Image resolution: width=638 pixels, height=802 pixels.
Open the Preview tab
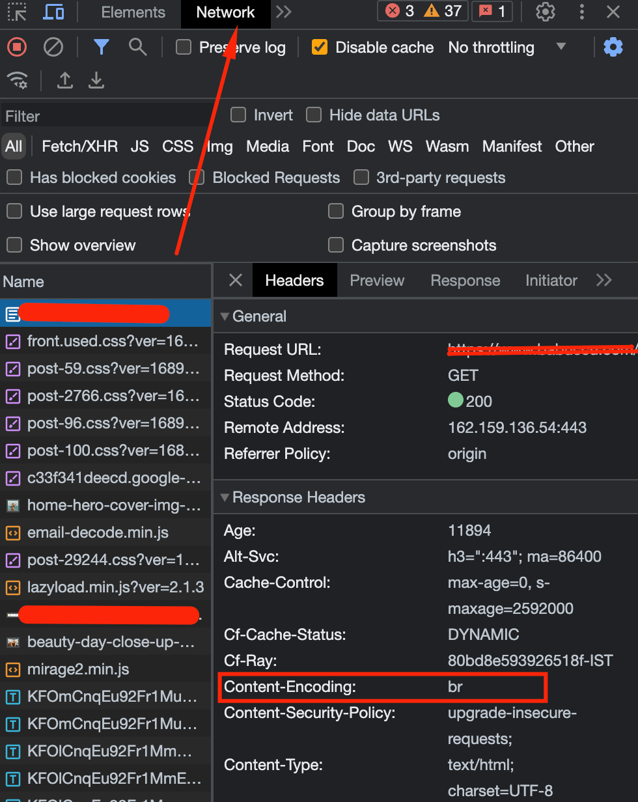377,281
